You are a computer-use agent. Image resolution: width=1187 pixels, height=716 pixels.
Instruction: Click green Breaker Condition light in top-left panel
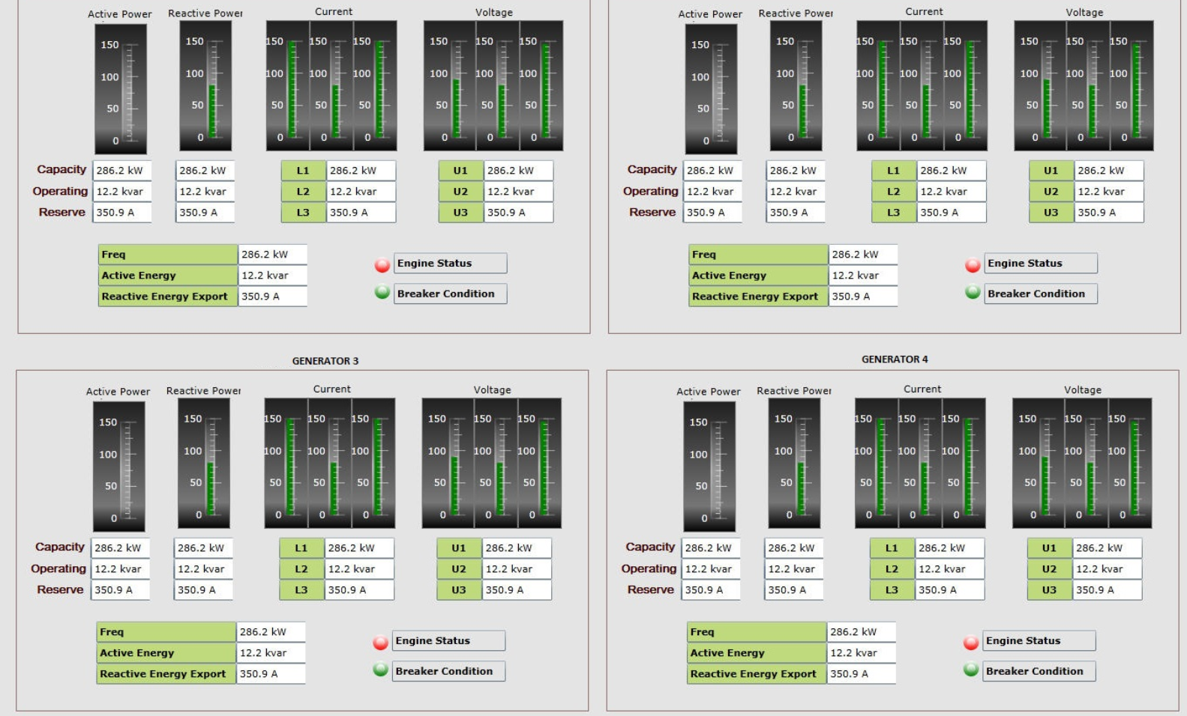pyautogui.click(x=382, y=292)
